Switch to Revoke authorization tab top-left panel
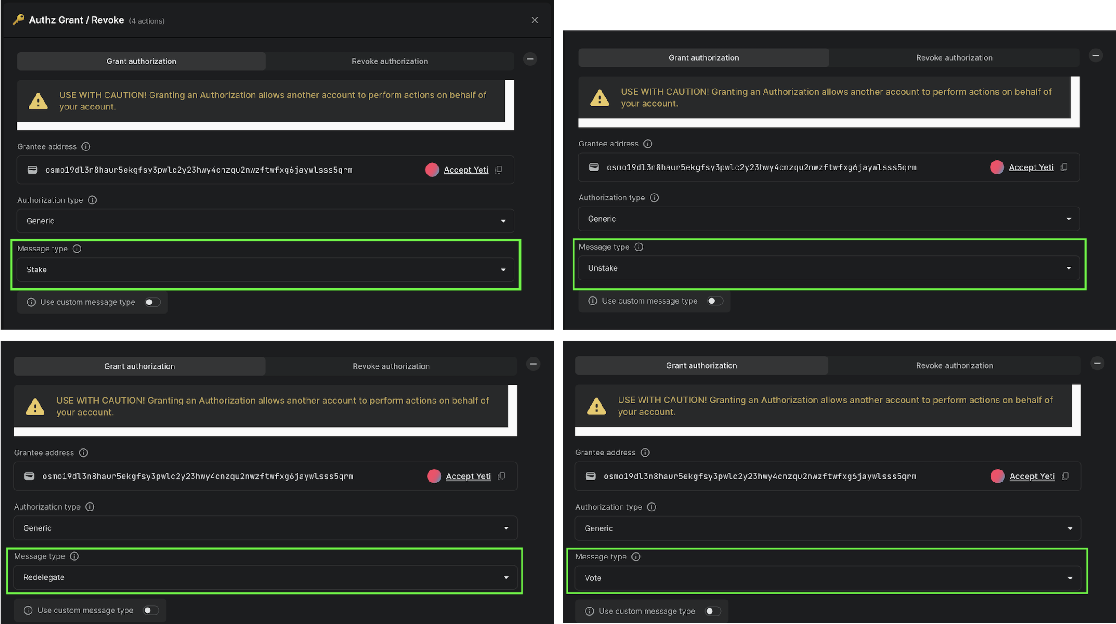This screenshot has width=1116, height=624. click(389, 61)
